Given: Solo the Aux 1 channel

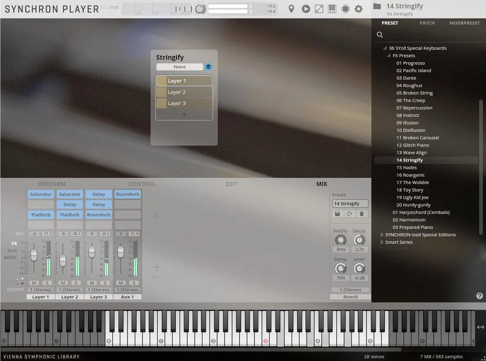Looking at the screenshot, I should [134, 283].
